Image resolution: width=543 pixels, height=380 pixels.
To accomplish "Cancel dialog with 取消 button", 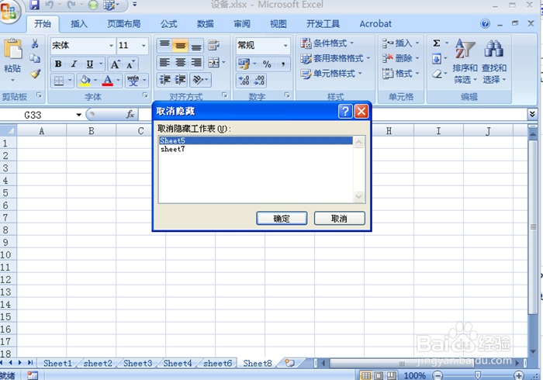I will pyautogui.click(x=340, y=219).
